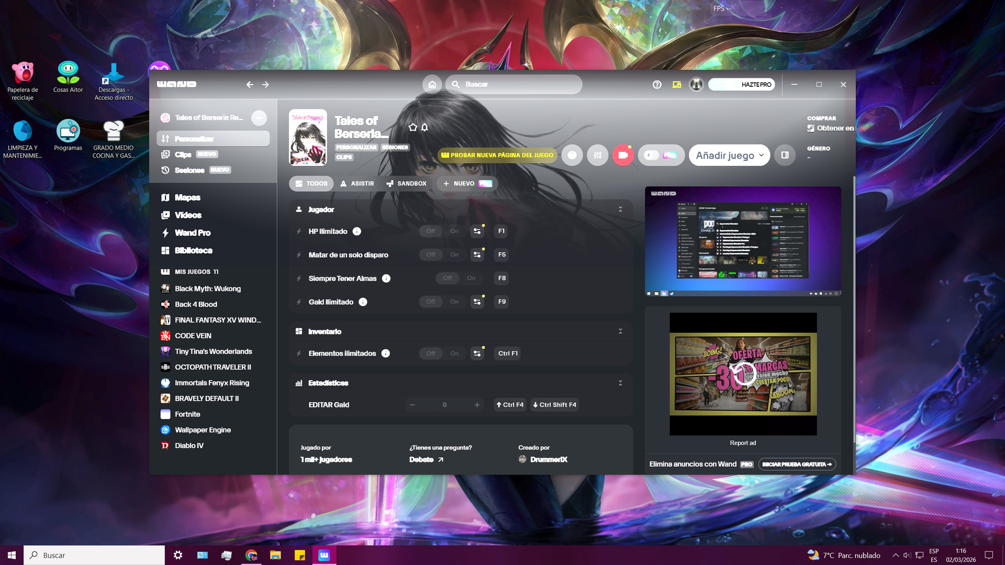This screenshot has width=1005, height=565.
Task: Turn On HP ilimitado cheat
Action: [x=454, y=231]
